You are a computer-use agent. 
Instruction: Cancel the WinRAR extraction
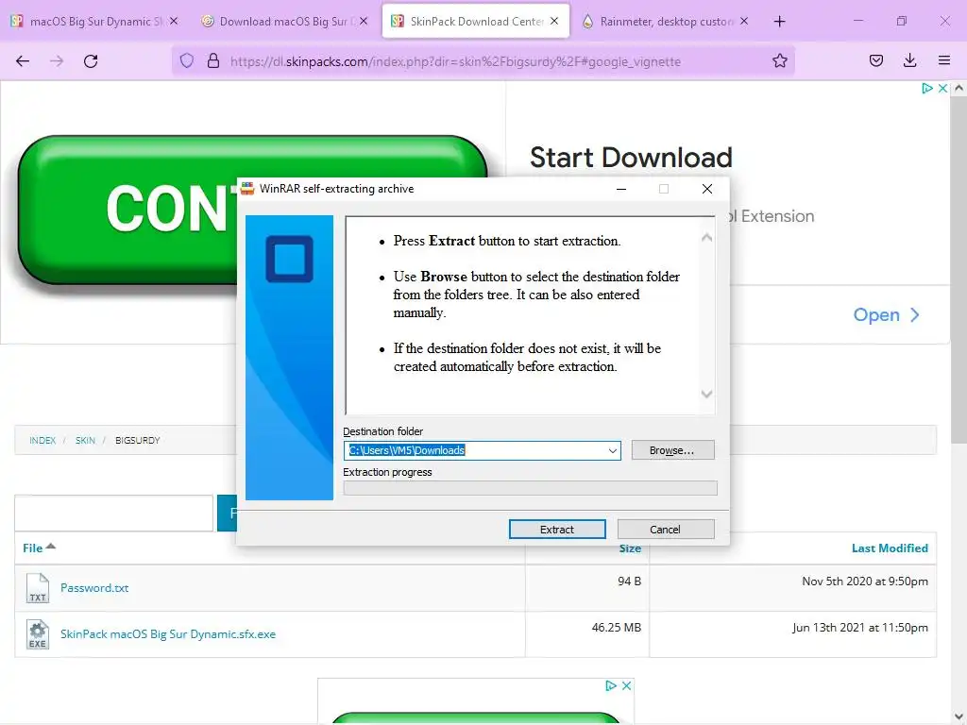click(666, 529)
